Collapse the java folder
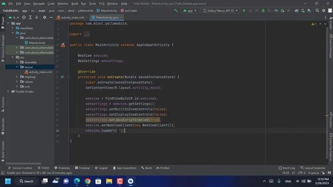The image size is (333, 187). click(x=12, y=33)
